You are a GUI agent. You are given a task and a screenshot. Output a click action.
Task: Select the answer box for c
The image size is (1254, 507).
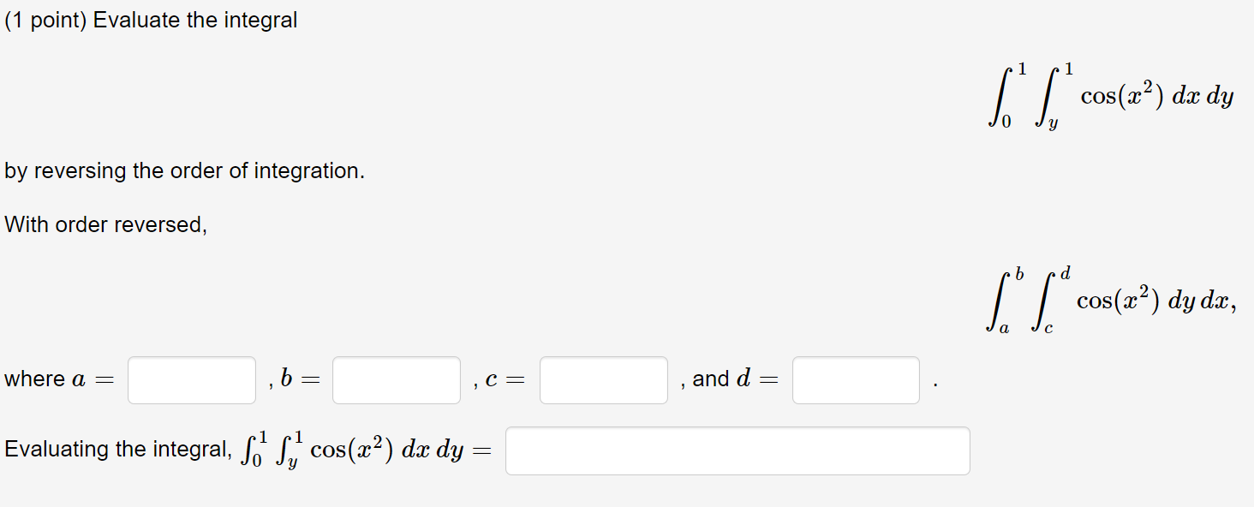[x=604, y=380]
